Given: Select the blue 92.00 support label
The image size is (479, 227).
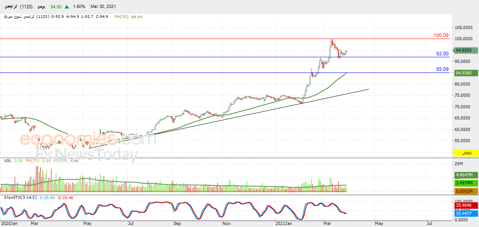Looking at the screenshot, I should point(442,53).
